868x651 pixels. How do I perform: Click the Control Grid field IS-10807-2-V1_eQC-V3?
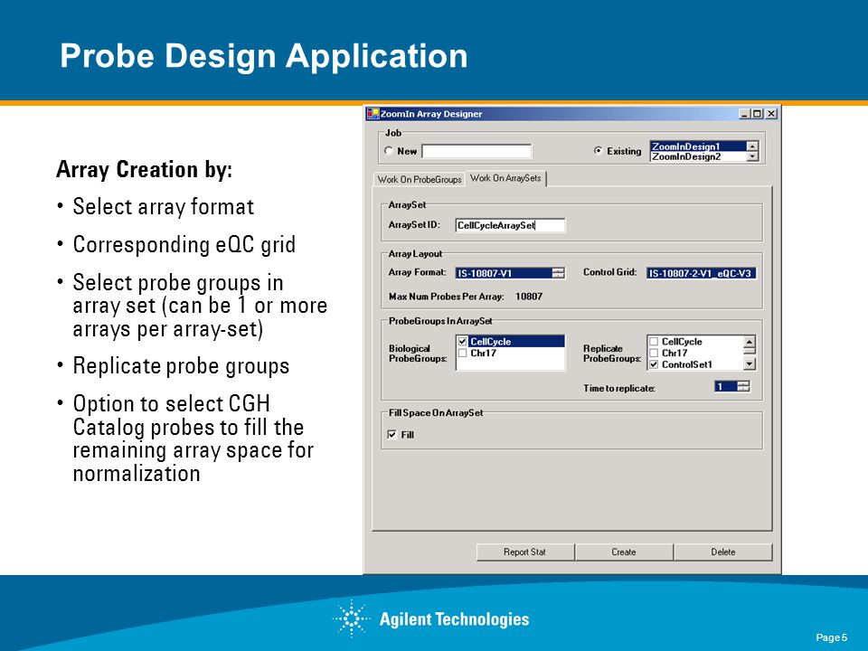pos(701,273)
